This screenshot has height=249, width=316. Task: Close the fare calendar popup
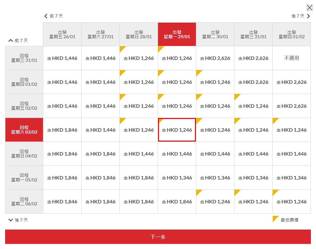tap(309, 8)
